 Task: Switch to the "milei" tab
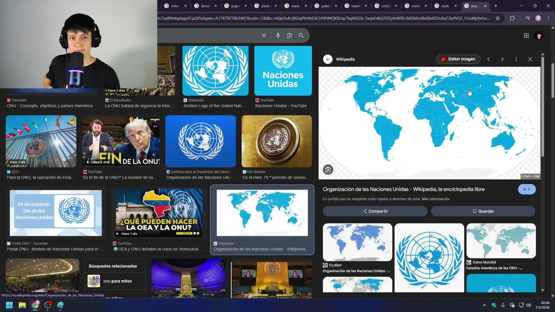[x=175, y=6]
